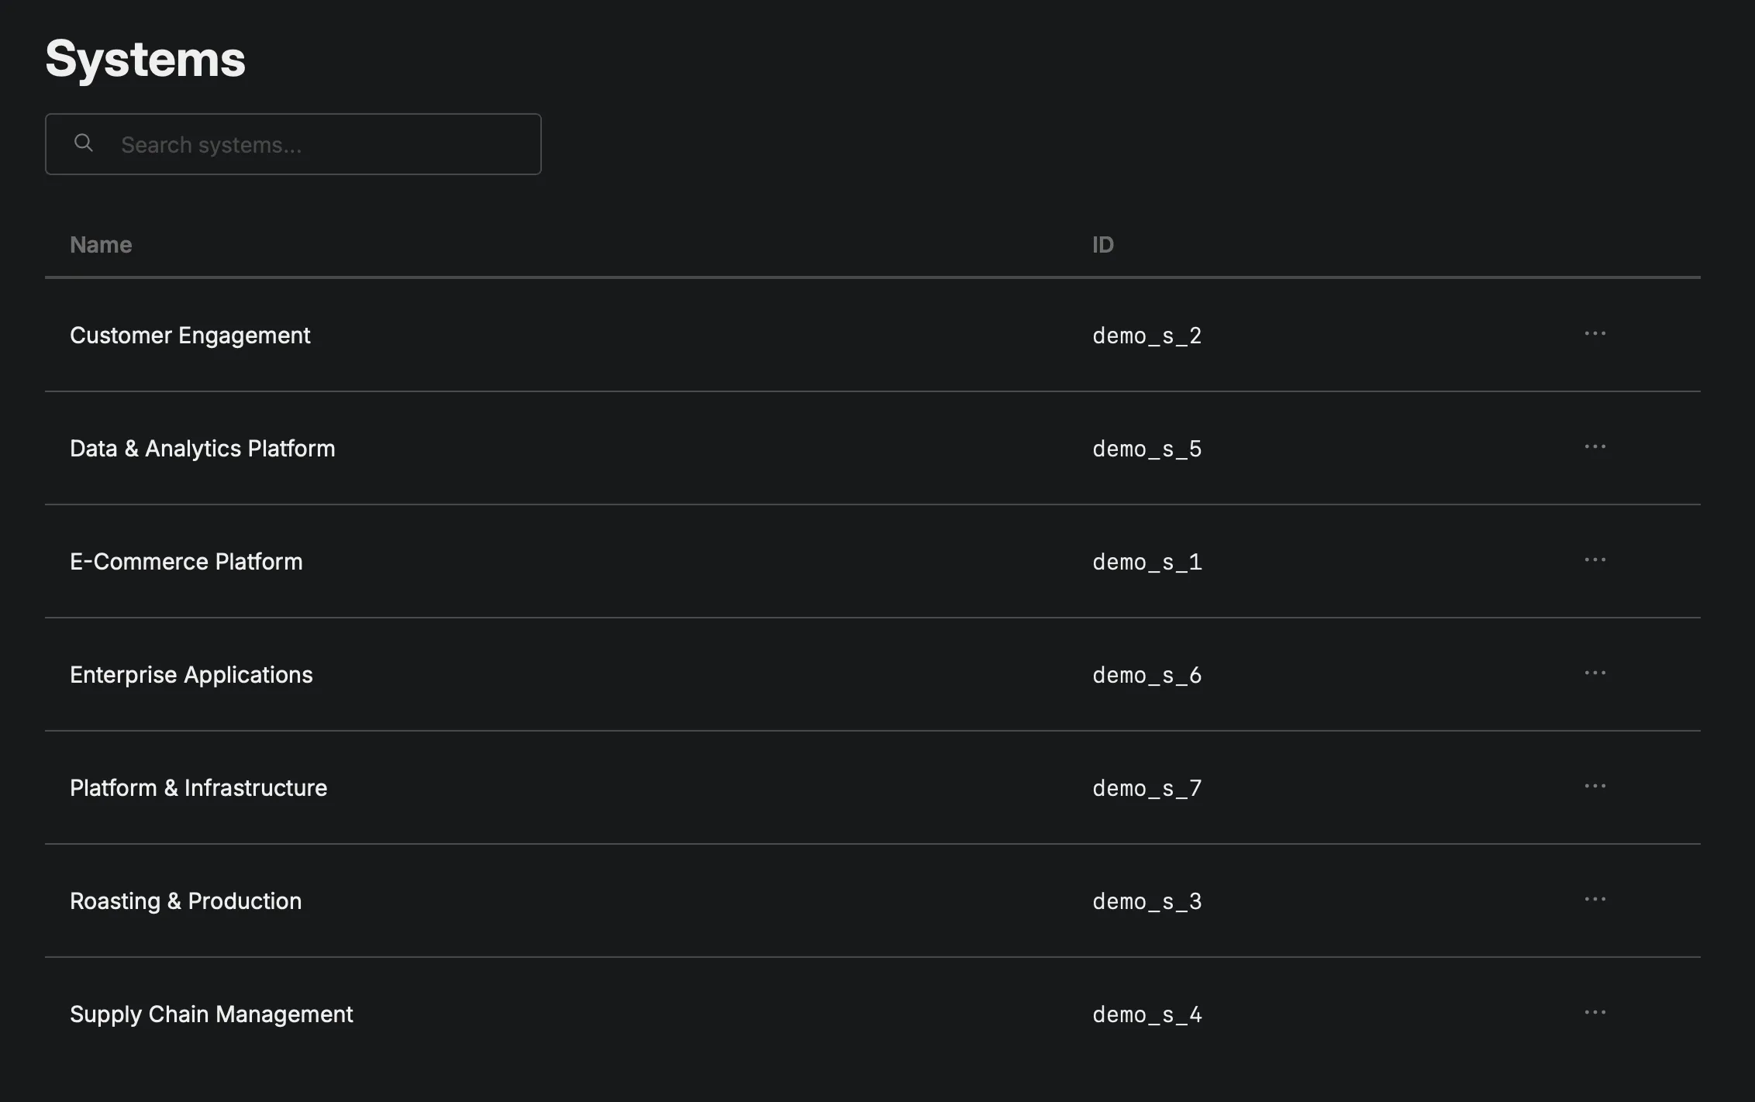The image size is (1755, 1102).
Task: Click the ID column header
Action: pyautogui.click(x=1102, y=245)
